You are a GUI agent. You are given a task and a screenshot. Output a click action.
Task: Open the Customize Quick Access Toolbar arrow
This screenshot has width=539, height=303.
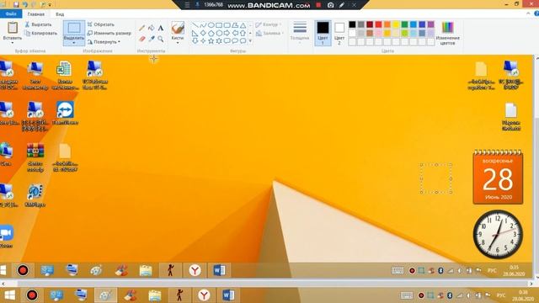[51, 5]
